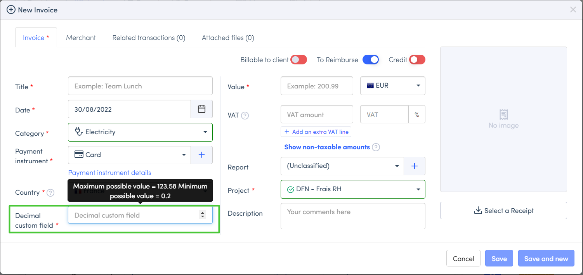Click the Payment instrument details link
Screen dimensions: 583x275
pos(109,173)
